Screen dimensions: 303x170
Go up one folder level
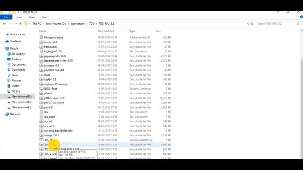coord(21,24)
